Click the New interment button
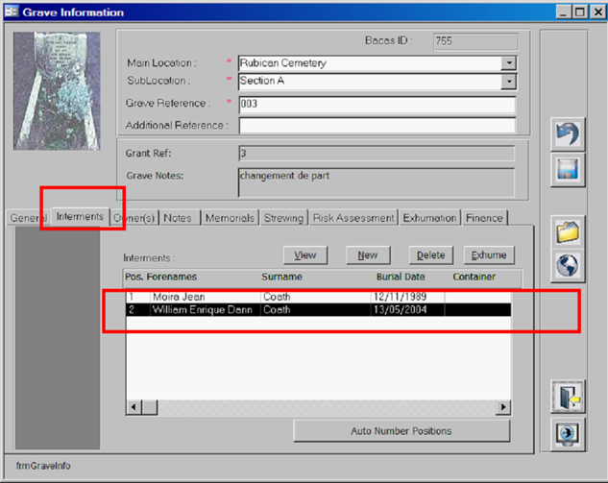608x483 pixels. 367,254
